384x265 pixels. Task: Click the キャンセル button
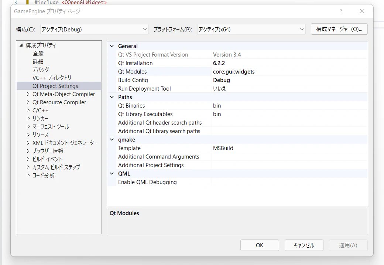pyautogui.click(x=304, y=245)
